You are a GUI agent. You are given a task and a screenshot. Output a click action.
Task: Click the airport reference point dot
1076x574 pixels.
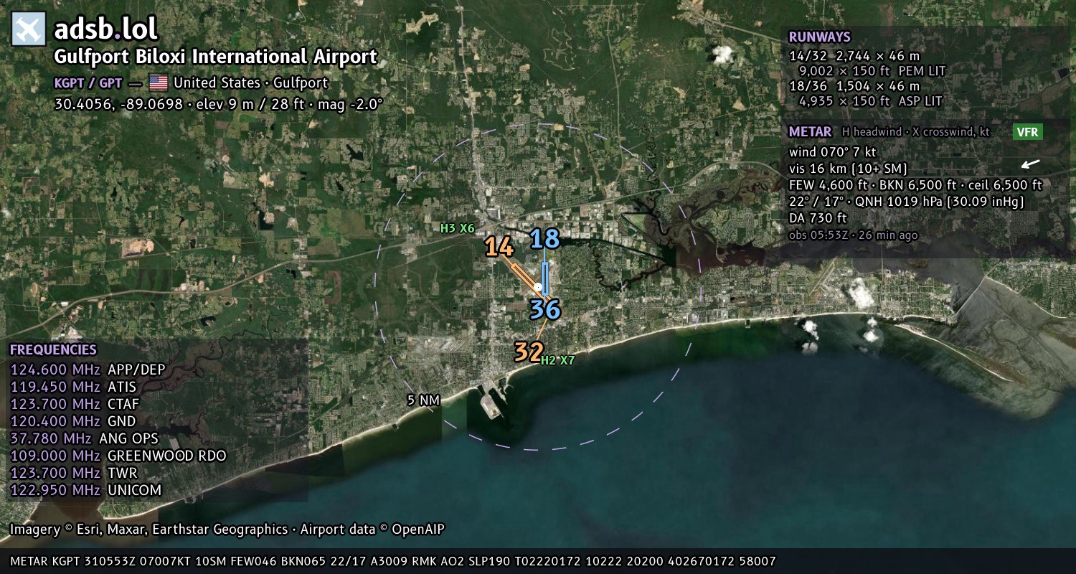pyautogui.click(x=538, y=287)
